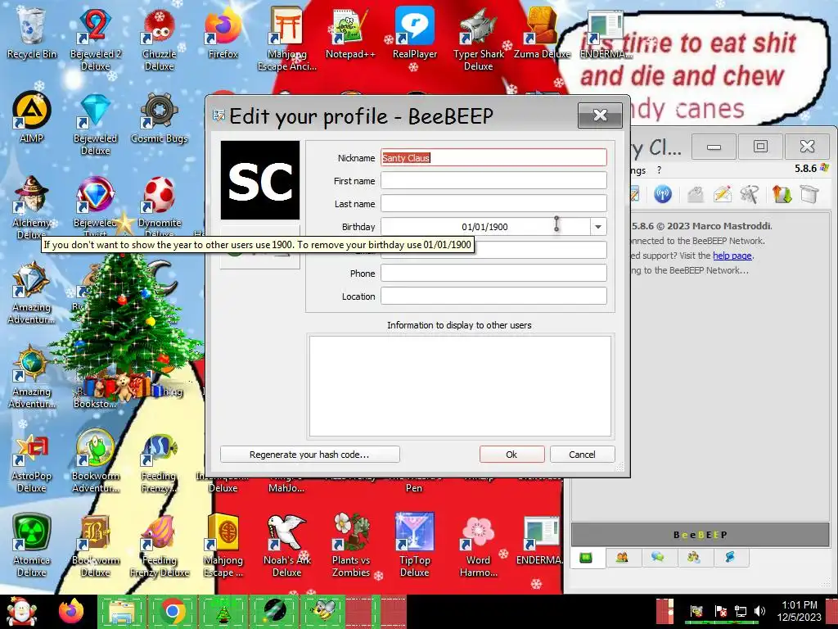Image resolution: width=838 pixels, height=629 pixels.
Task: Open the help page link in BeeBEEP
Action: coord(732,256)
